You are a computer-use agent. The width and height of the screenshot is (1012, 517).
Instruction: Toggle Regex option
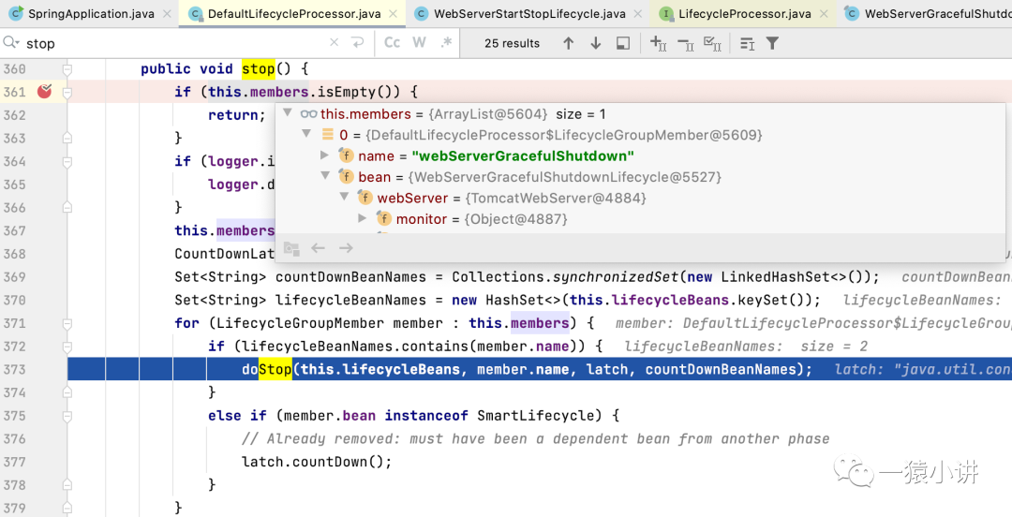tap(446, 42)
